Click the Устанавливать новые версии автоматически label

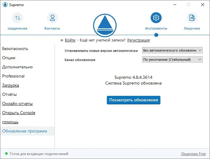[101, 51]
